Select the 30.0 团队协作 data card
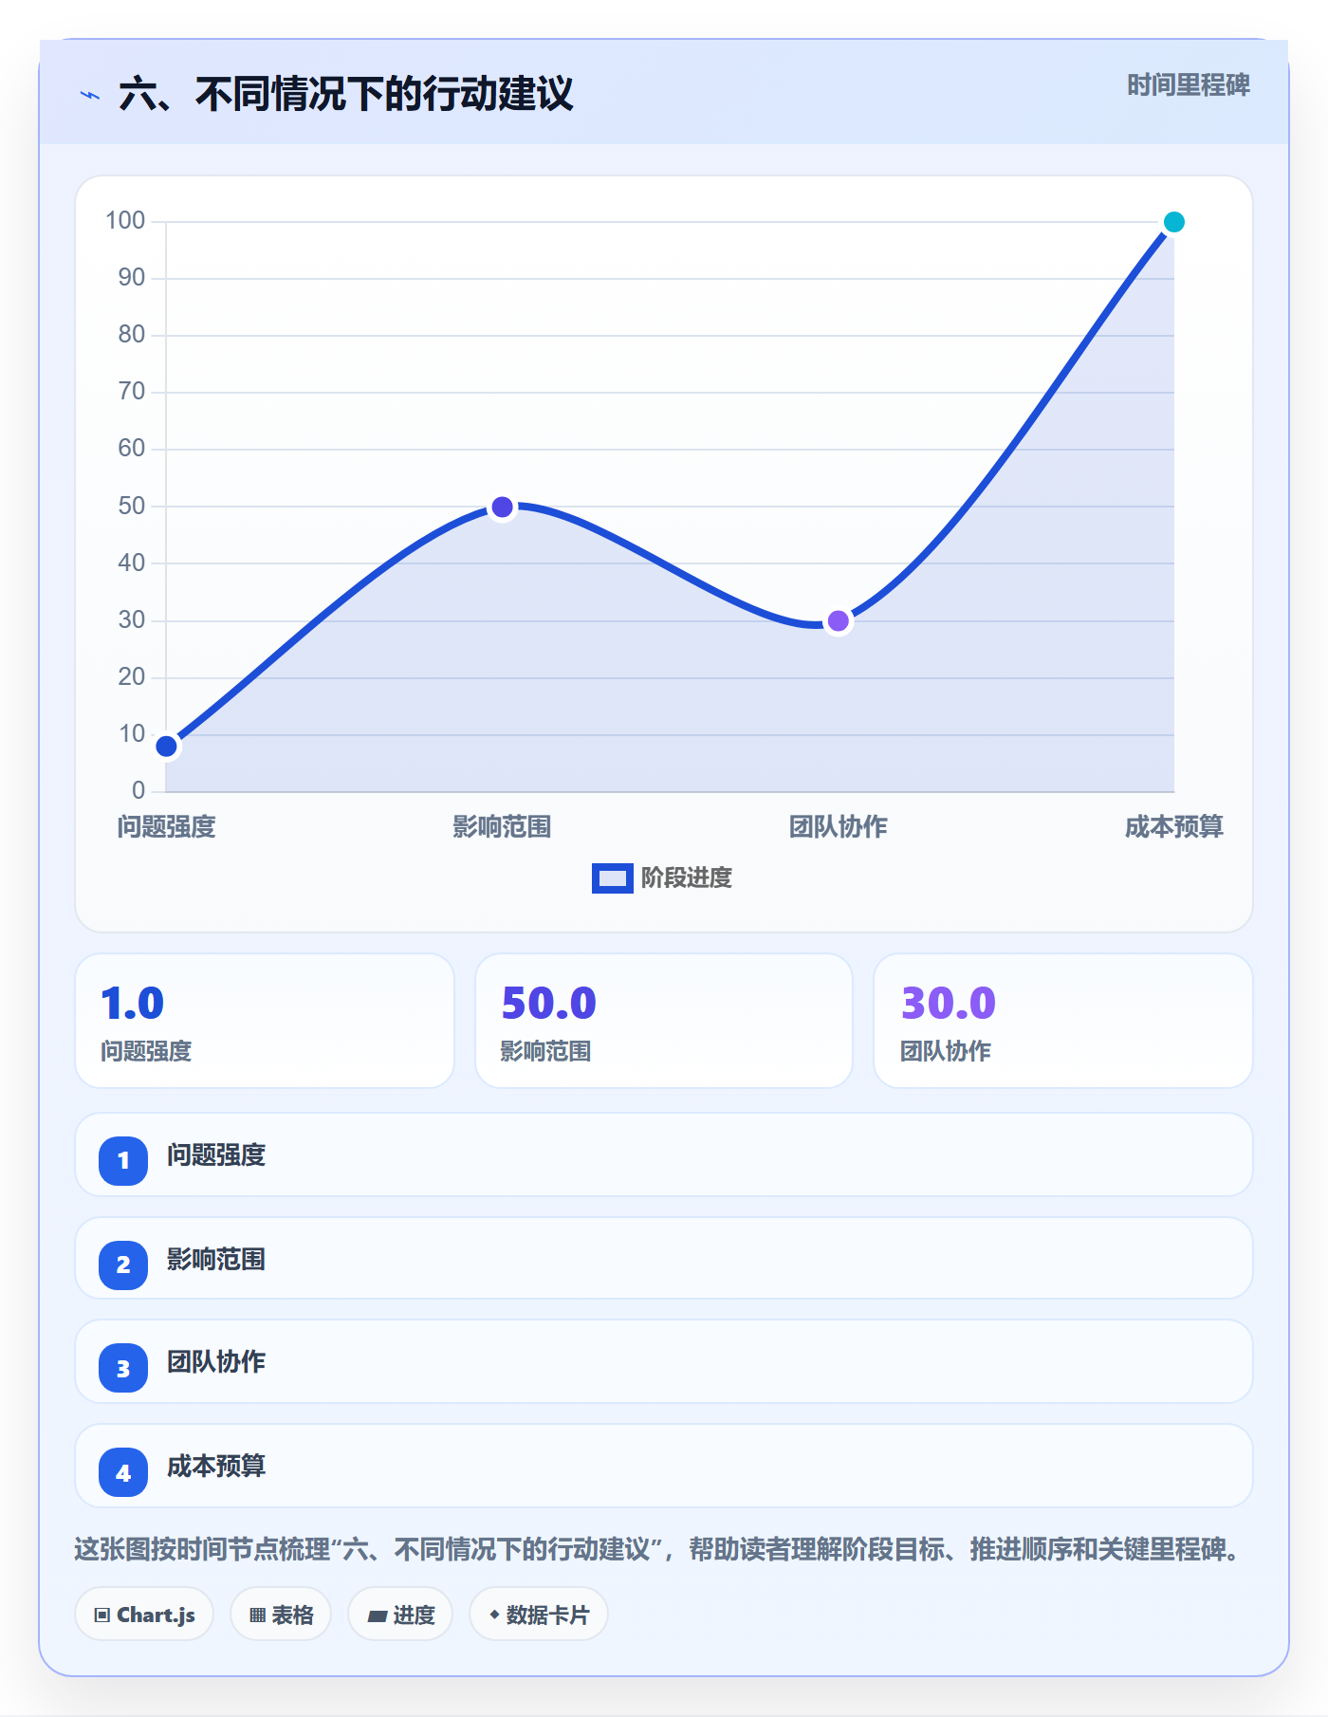The width and height of the screenshot is (1328, 1717). pyautogui.click(x=1063, y=1021)
